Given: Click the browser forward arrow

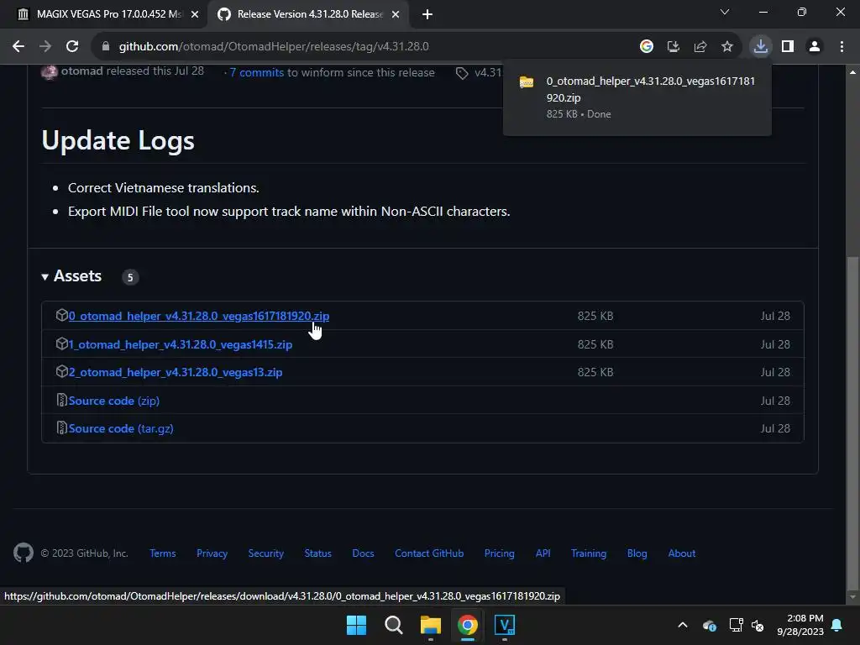Looking at the screenshot, I should click(x=45, y=47).
